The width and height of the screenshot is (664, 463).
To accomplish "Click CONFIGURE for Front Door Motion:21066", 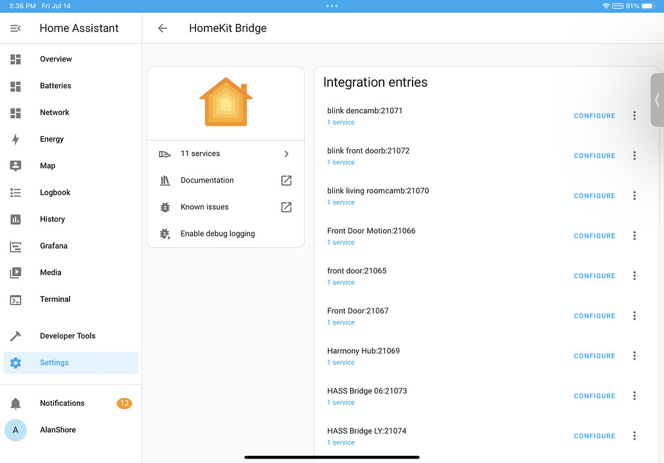I will 593,236.
